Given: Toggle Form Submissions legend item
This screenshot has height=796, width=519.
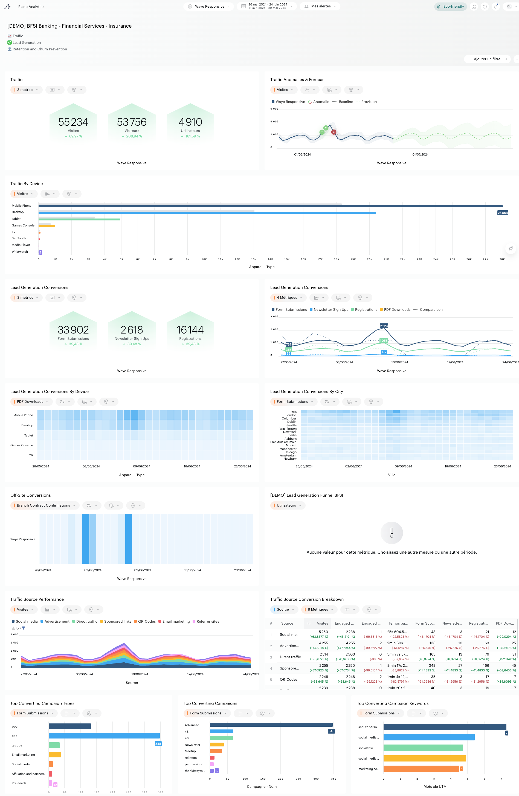Looking at the screenshot, I should pyautogui.click(x=289, y=310).
